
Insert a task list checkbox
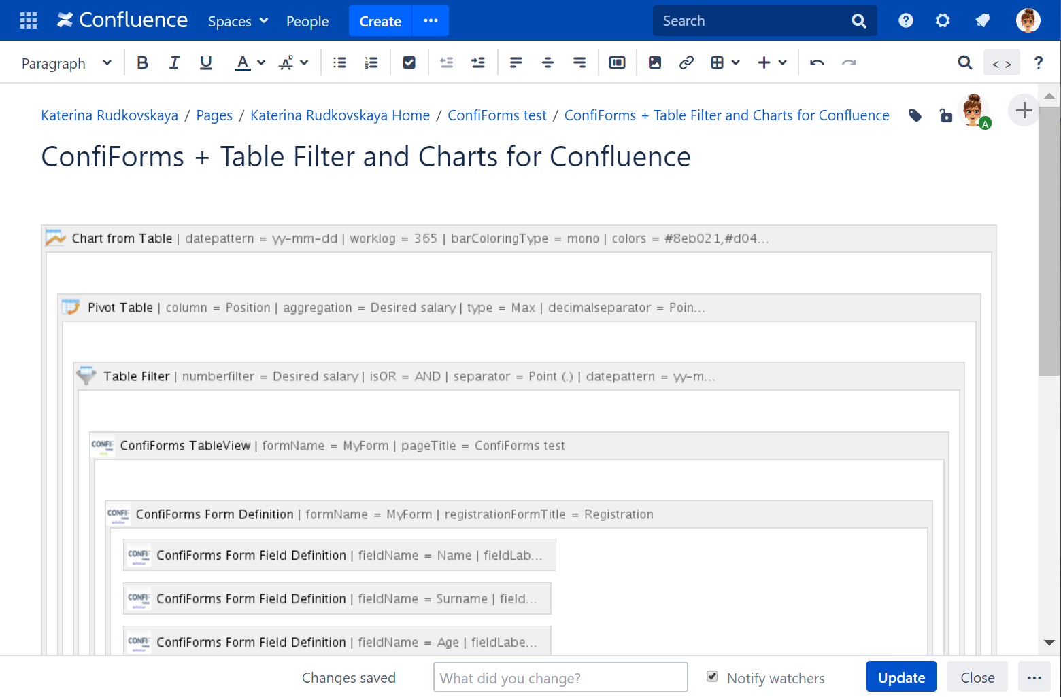409,62
